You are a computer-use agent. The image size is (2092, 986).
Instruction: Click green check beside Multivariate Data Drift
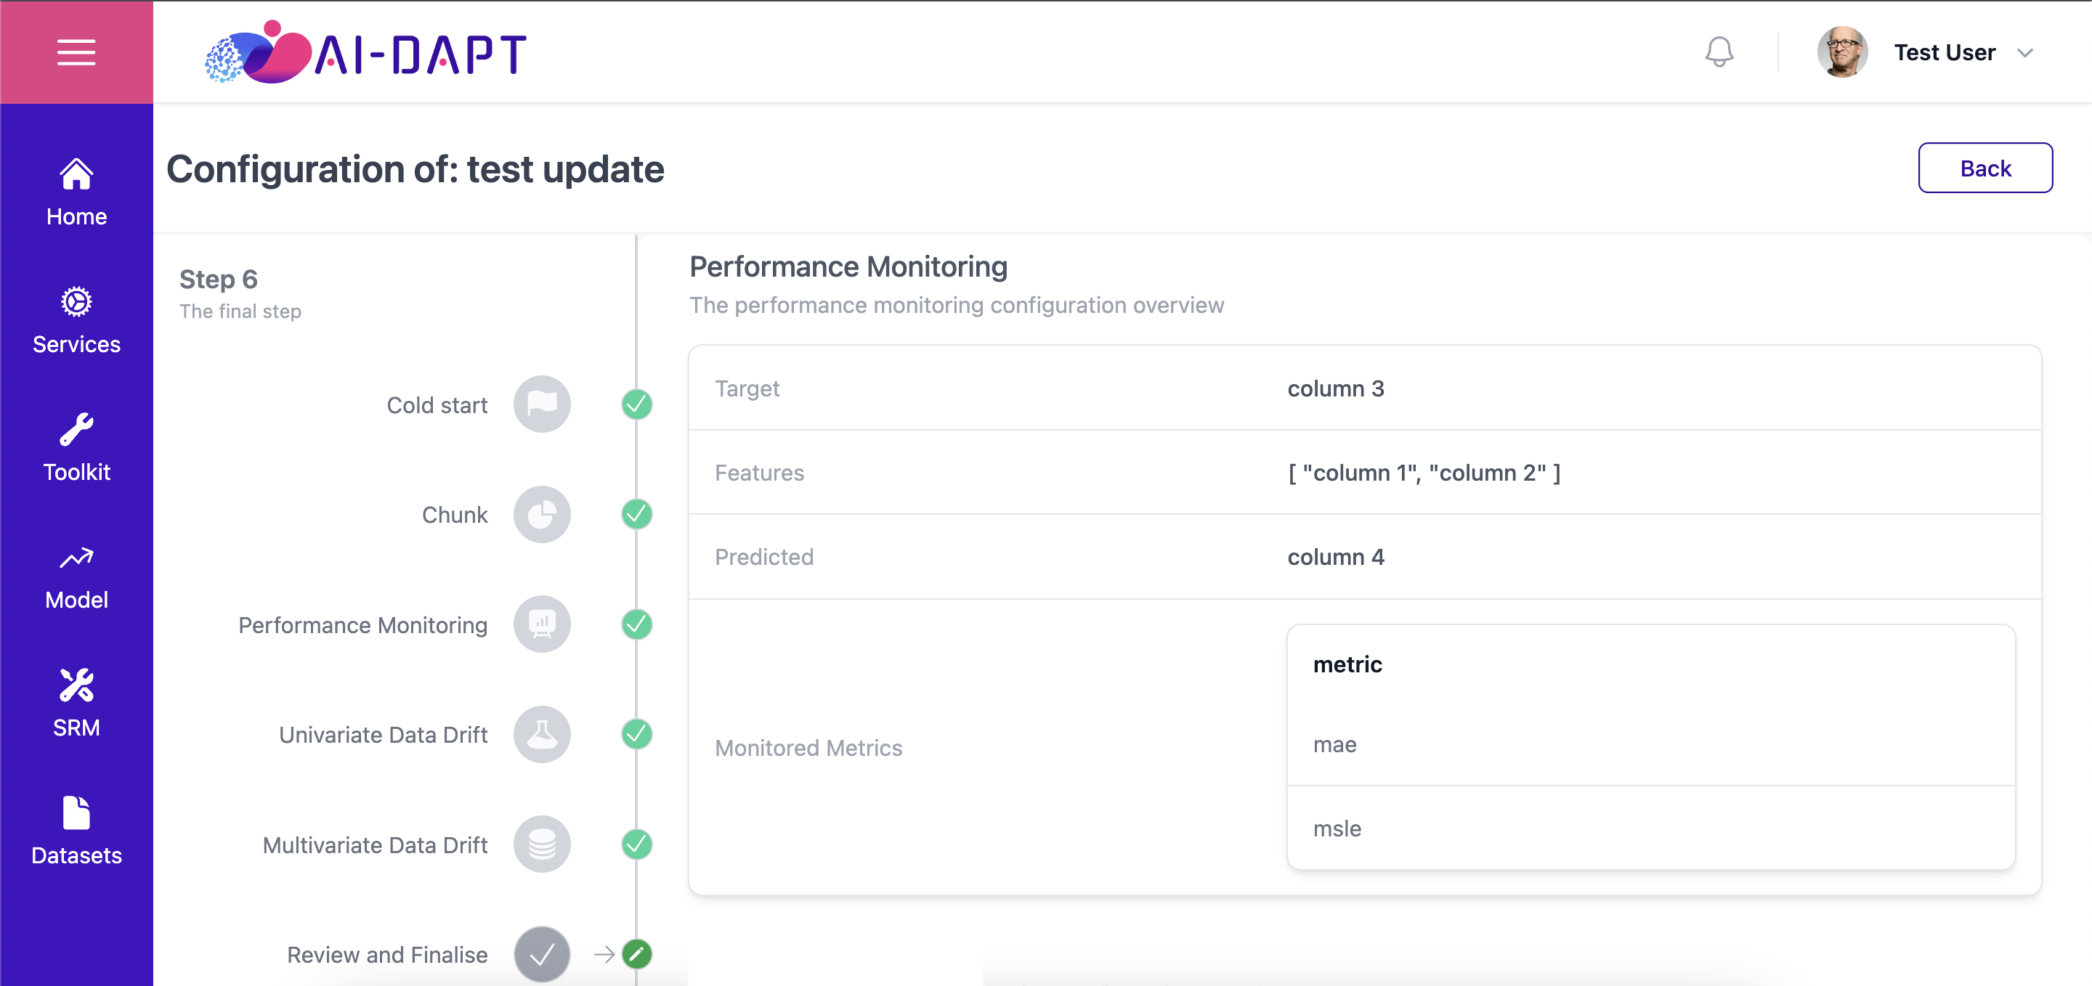click(637, 844)
